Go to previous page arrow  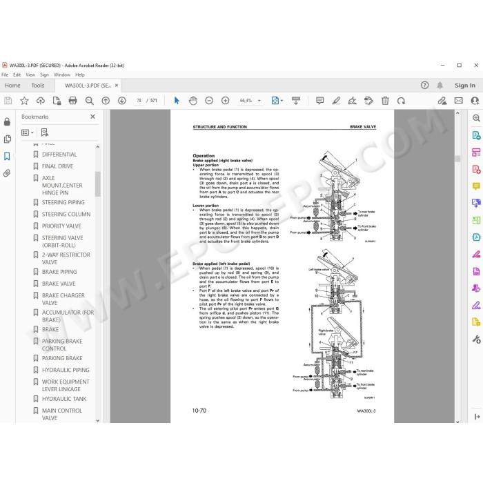[106, 101]
